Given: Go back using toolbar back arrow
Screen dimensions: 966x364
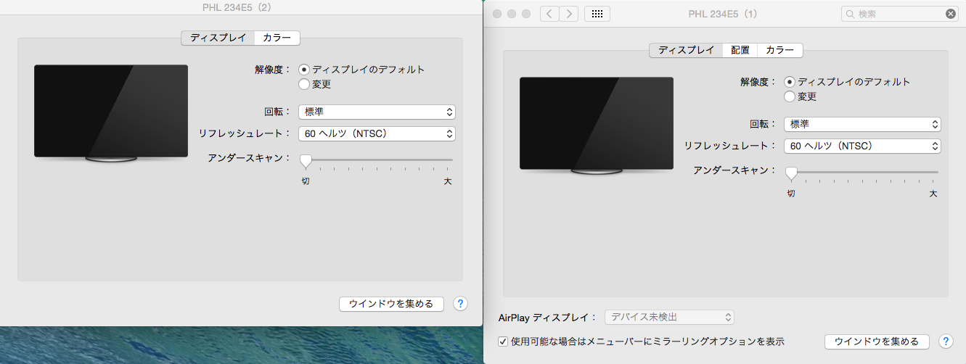Looking at the screenshot, I should (x=550, y=14).
